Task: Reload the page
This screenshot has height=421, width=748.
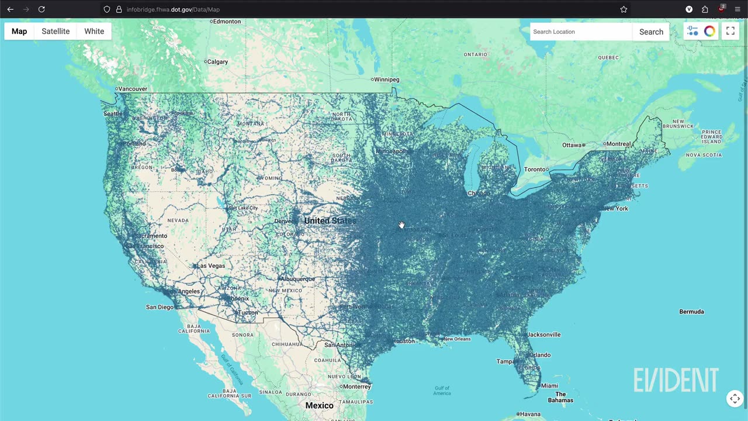Action: tap(41, 9)
